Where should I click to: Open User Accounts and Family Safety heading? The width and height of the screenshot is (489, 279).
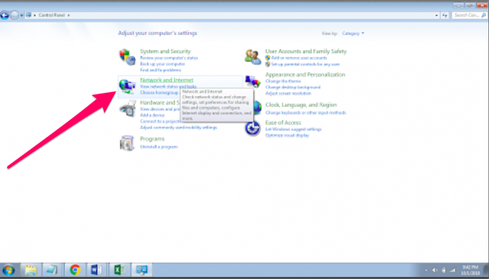click(306, 51)
